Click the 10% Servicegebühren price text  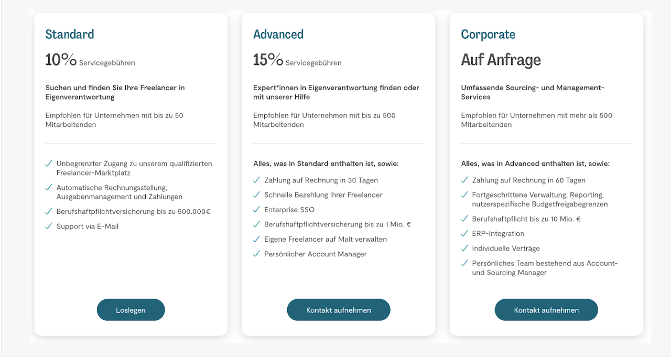tap(90, 60)
